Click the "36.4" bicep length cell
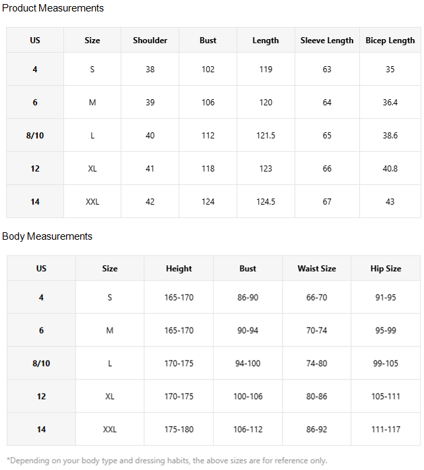The width and height of the screenshot is (424, 470). pyautogui.click(x=390, y=103)
